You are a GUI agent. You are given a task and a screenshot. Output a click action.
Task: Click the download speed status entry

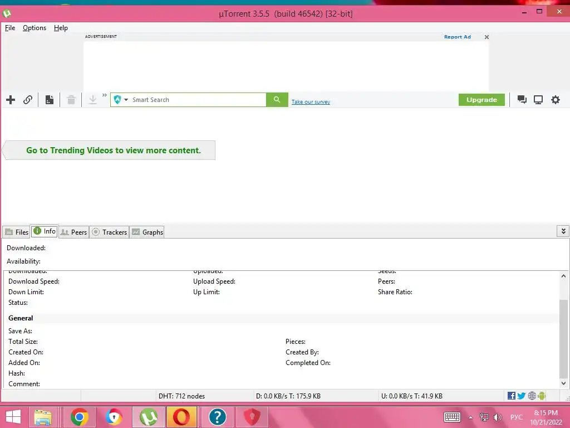tap(288, 396)
